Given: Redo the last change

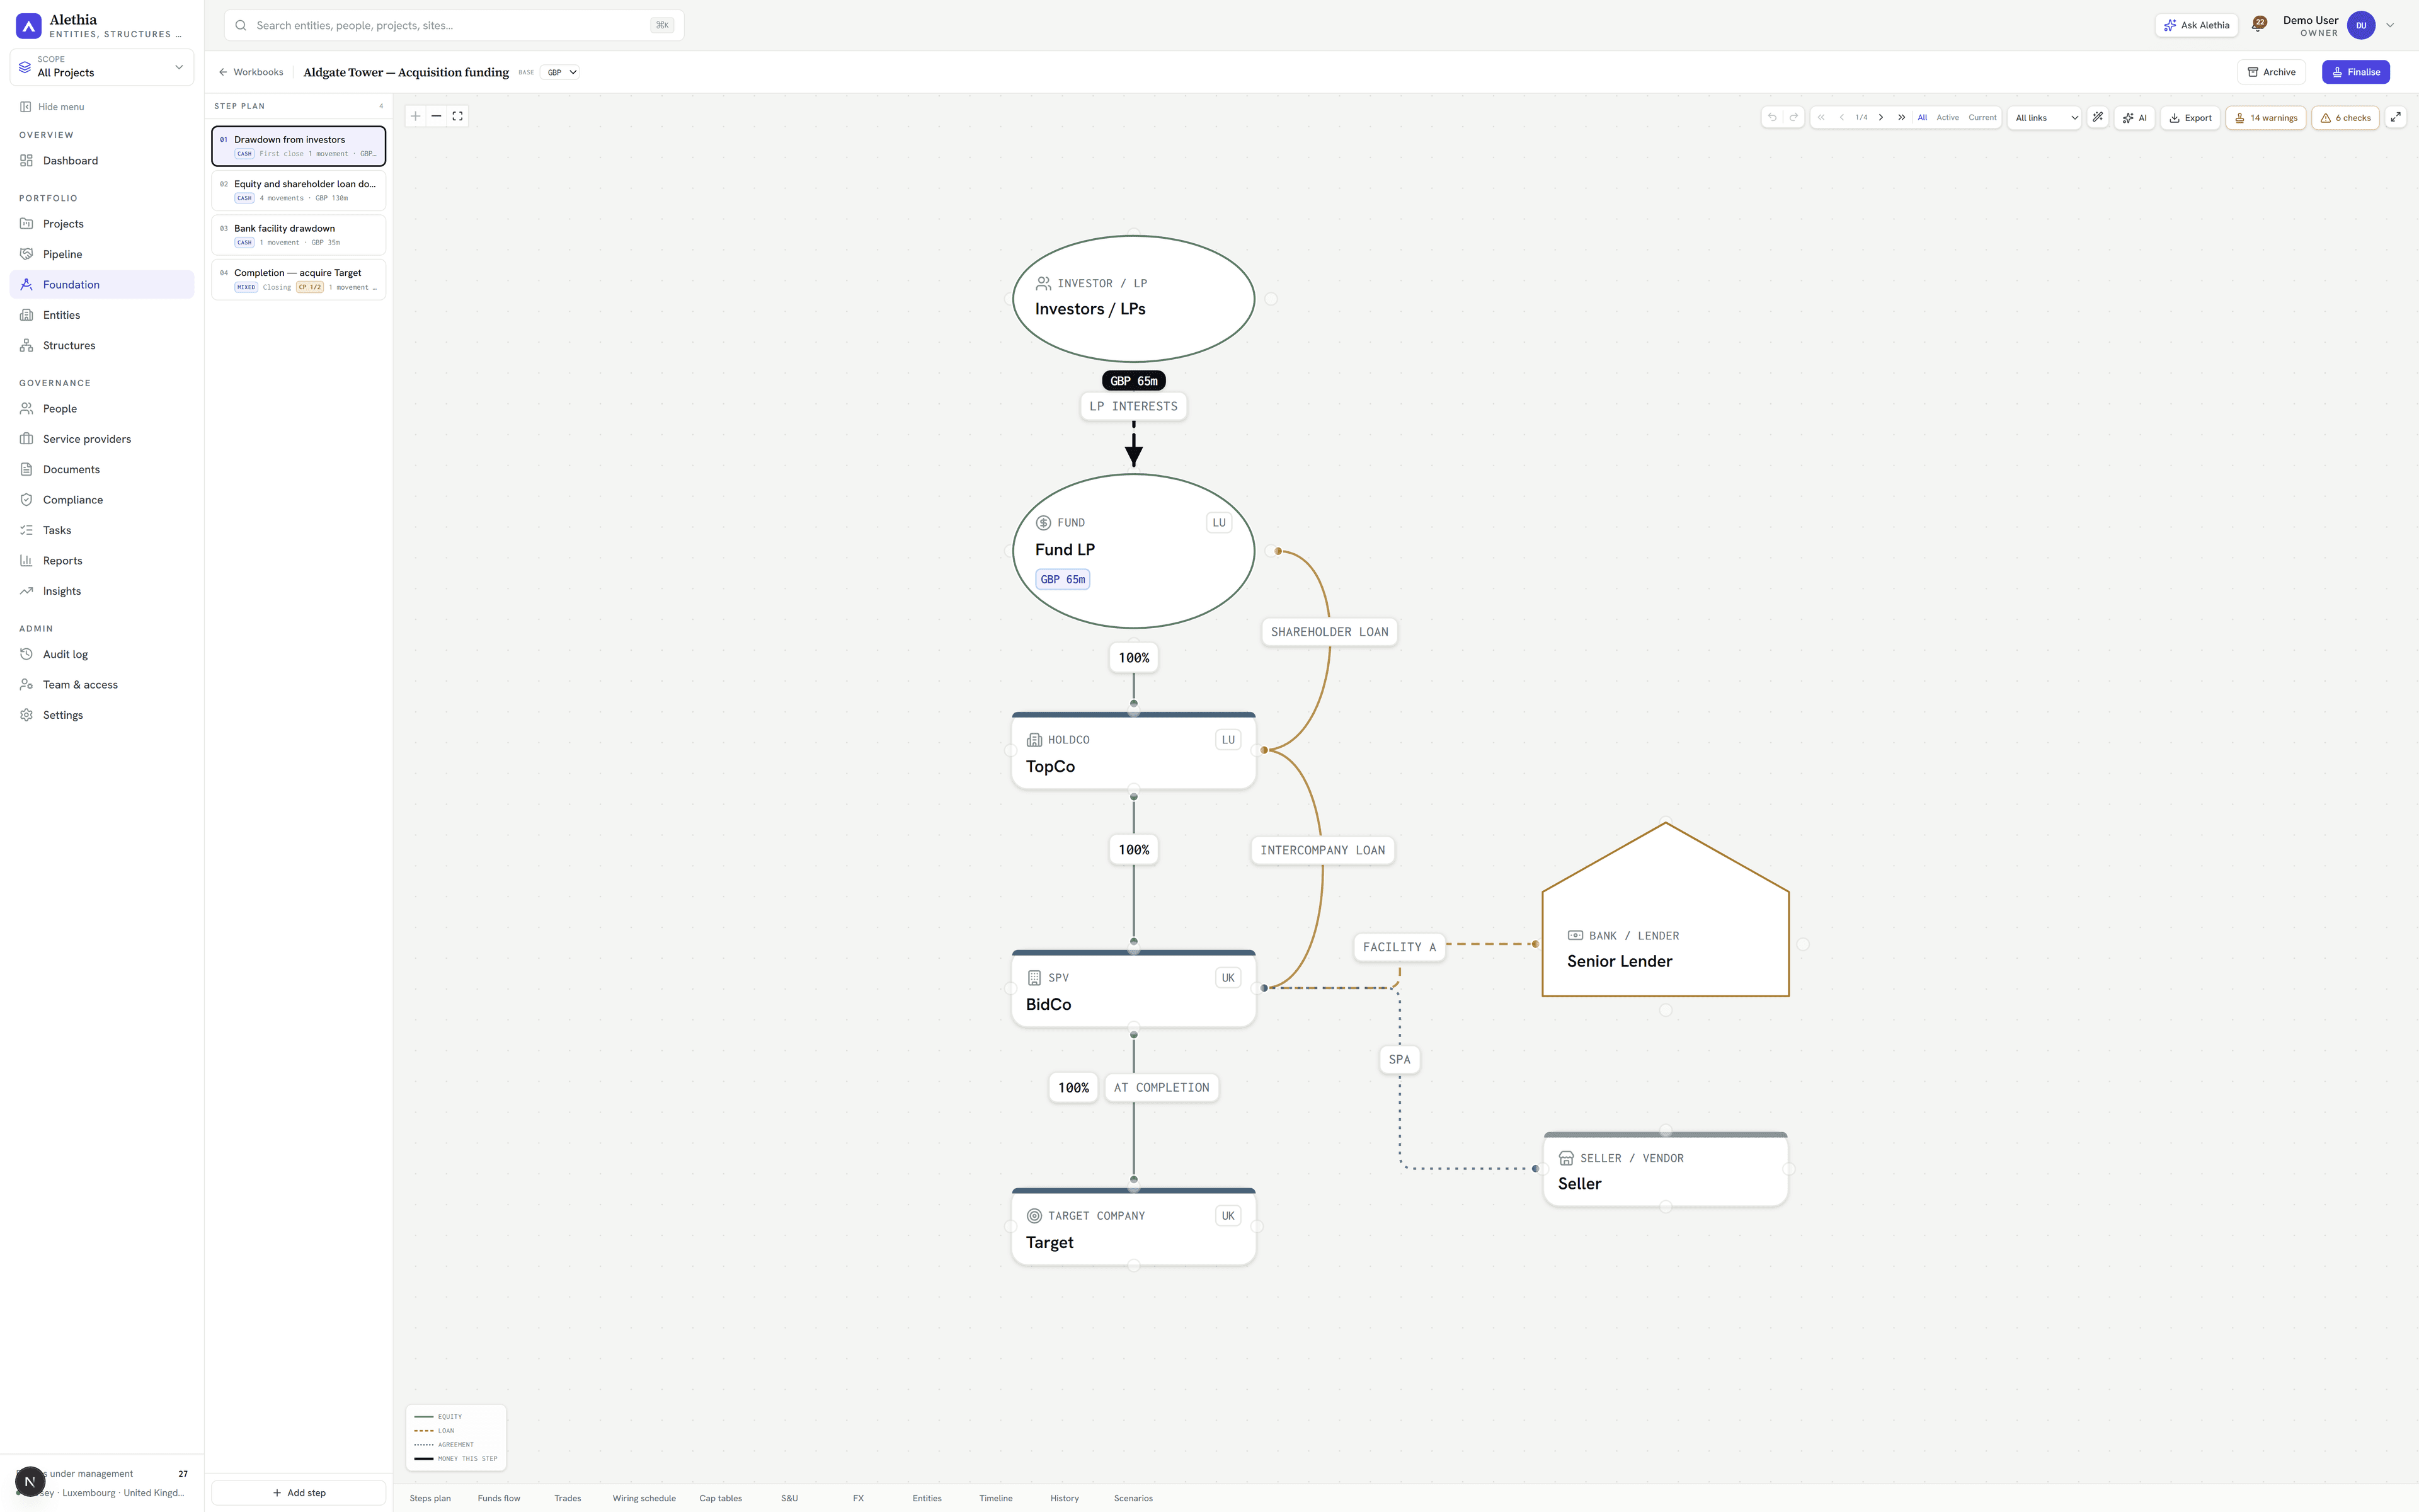Looking at the screenshot, I should pyautogui.click(x=1794, y=117).
